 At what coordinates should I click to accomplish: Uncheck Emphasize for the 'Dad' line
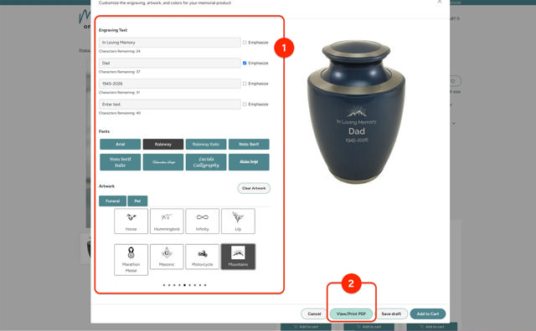245,63
